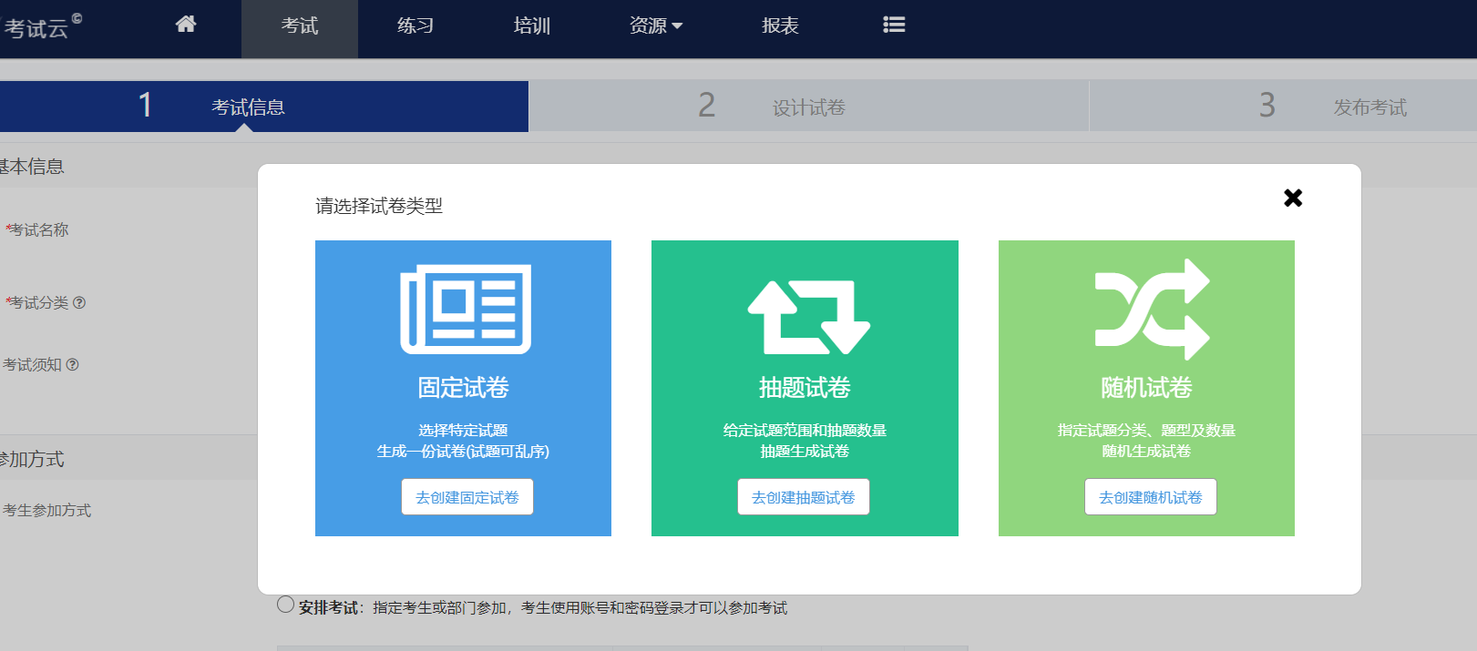Viewport: 1477px width, 651px height.
Task: Click the shuffle random paper icon
Action: 1152,310
